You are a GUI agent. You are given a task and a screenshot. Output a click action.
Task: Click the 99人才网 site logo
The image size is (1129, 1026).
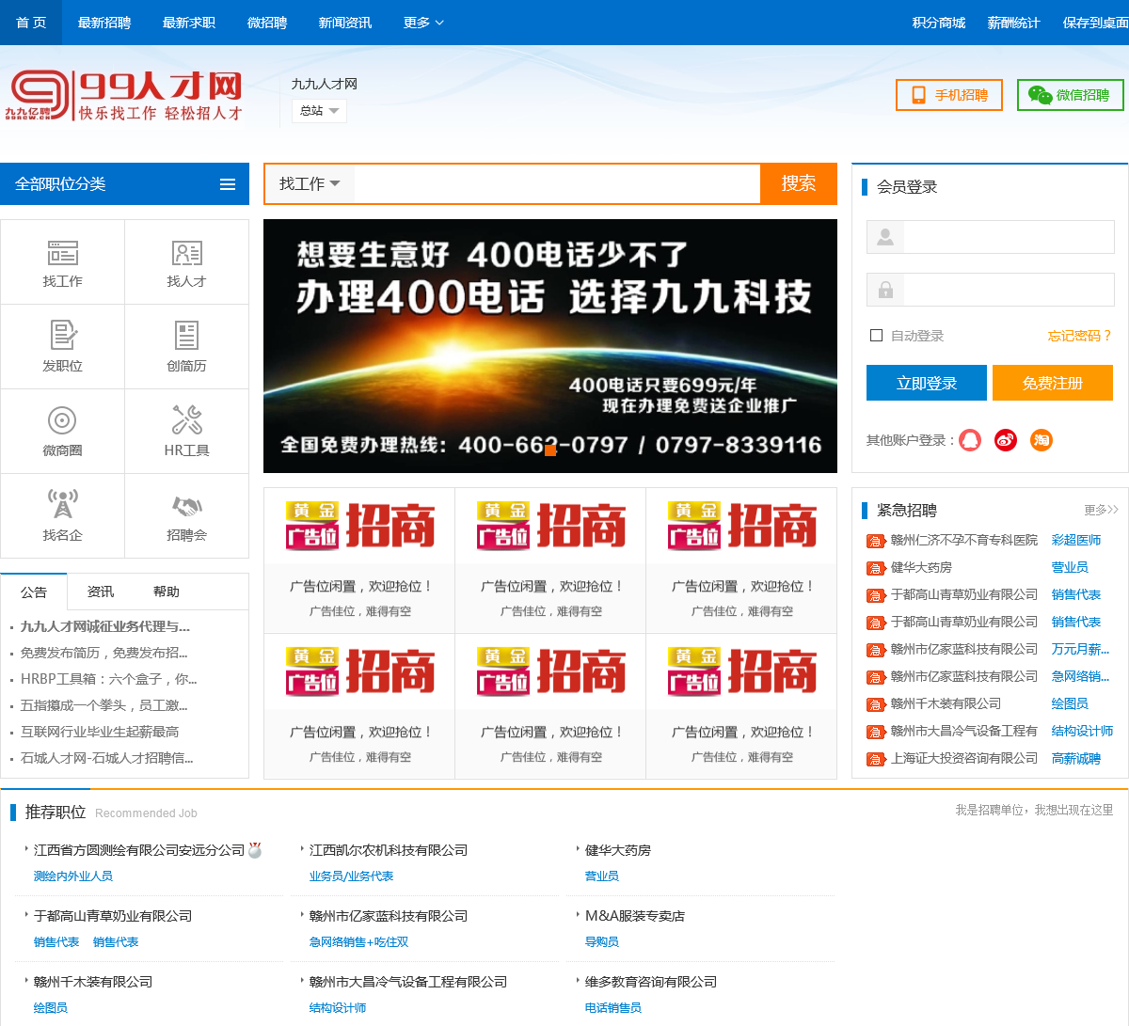(x=124, y=96)
